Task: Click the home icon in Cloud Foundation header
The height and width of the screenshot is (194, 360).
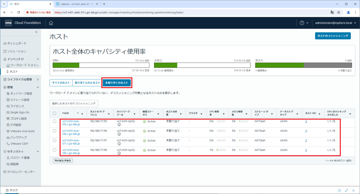Action: [x=51, y=23]
